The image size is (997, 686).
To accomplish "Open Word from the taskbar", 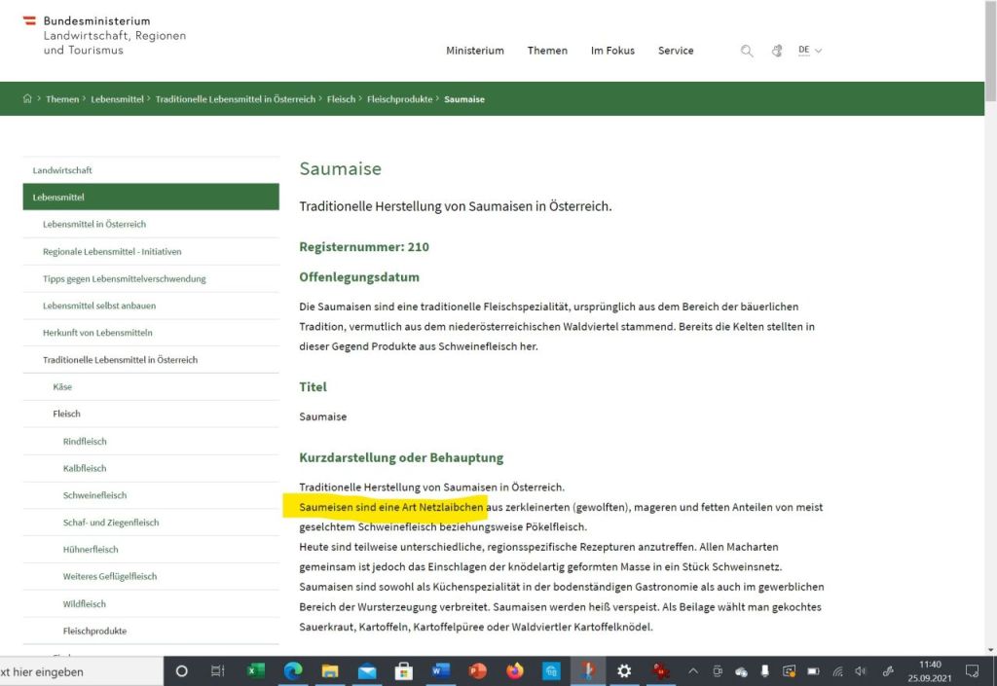I will click(440, 671).
